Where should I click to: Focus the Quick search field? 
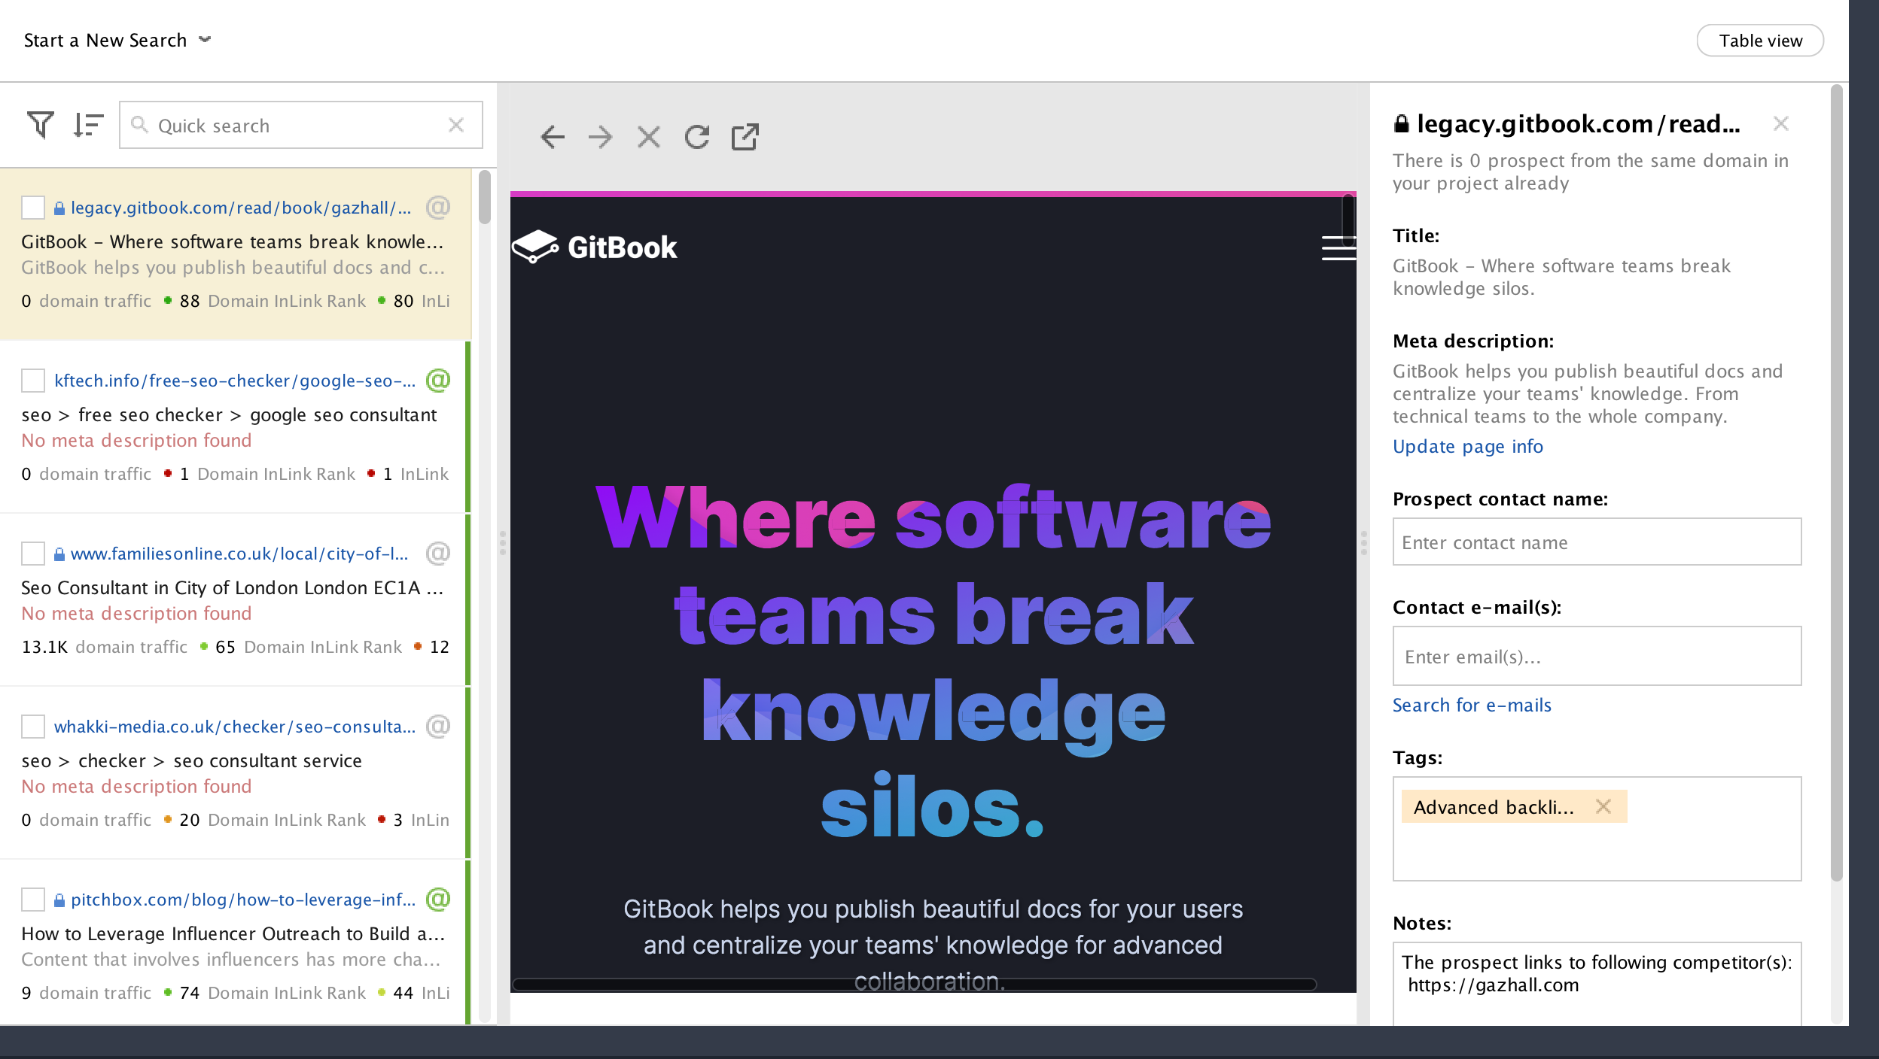[x=301, y=125]
